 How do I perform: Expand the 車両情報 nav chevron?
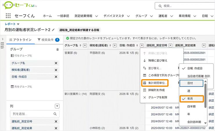195,16
